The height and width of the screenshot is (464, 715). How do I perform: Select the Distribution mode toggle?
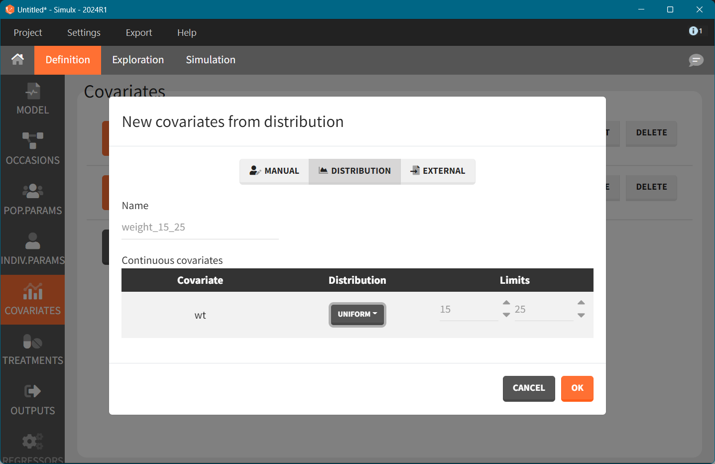(x=355, y=171)
